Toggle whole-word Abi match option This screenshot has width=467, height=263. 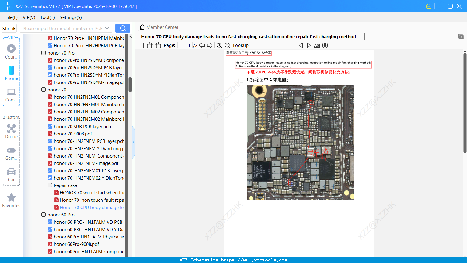click(317, 45)
